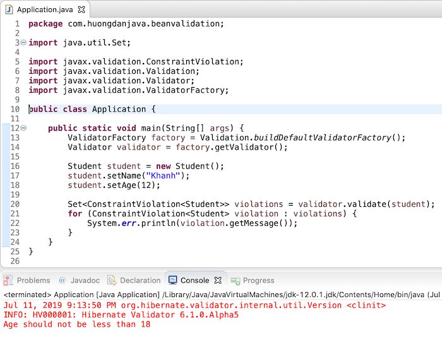
Task: Select the Console tab
Action: 194,280
